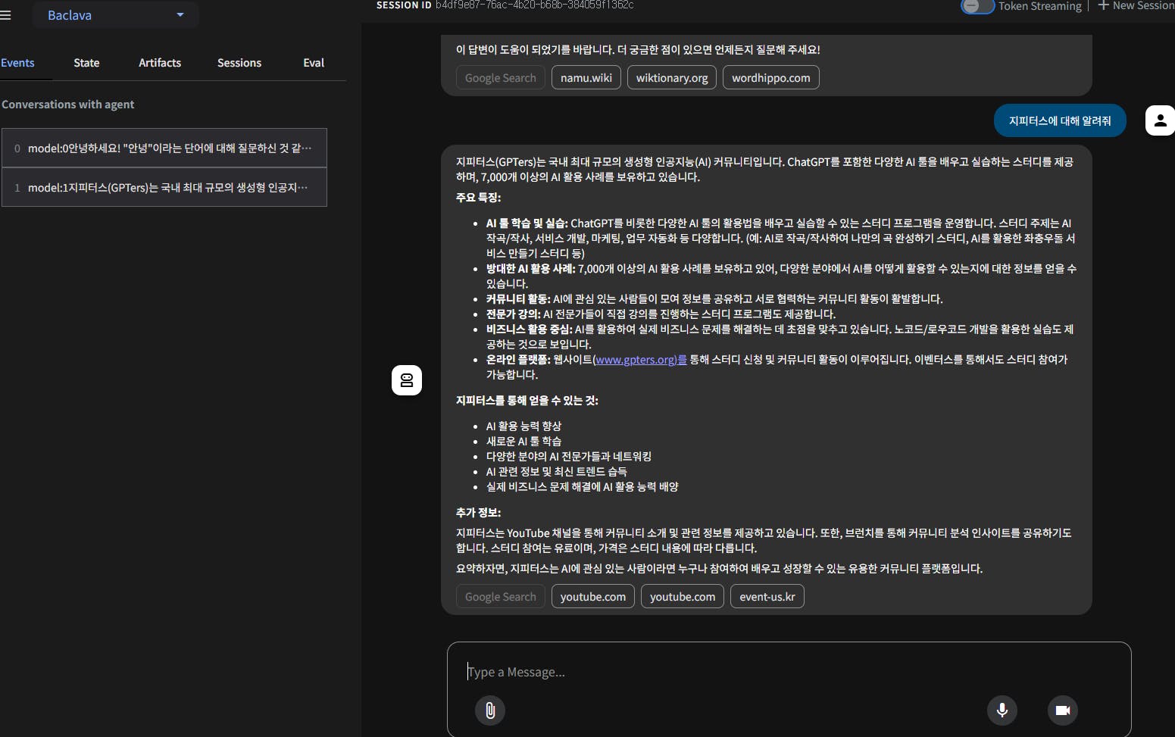Image resolution: width=1175 pixels, height=737 pixels.
Task: Switch to the State tab
Action: (x=86, y=63)
